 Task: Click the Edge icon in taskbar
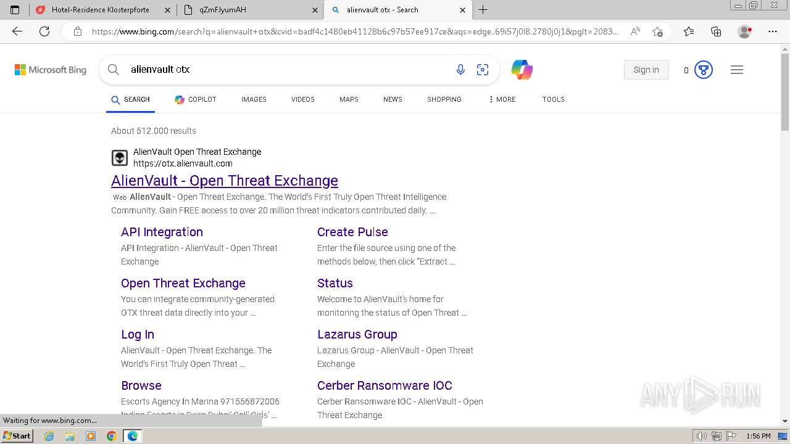133,436
